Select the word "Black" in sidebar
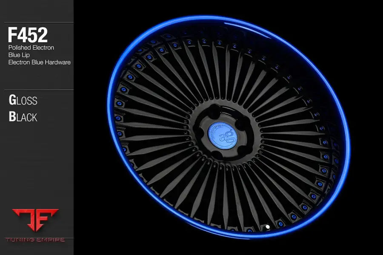This screenshot has width=383, height=255. pyautogui.click(x=23, y=116)
